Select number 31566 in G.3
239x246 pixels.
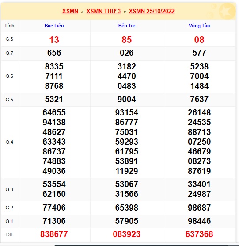127,194
